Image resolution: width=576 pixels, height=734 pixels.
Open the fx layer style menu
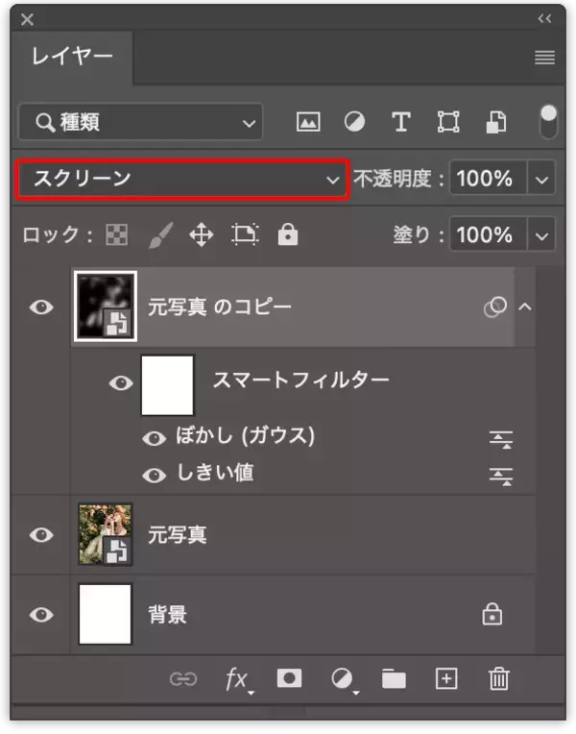239,679
